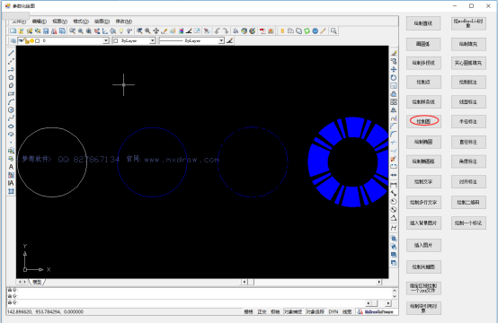Click the canvas scroll-right arrow
Viewport: 498px width, 323px height.
378,282
